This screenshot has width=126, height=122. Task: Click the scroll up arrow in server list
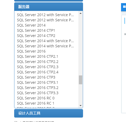pos(80,13)
